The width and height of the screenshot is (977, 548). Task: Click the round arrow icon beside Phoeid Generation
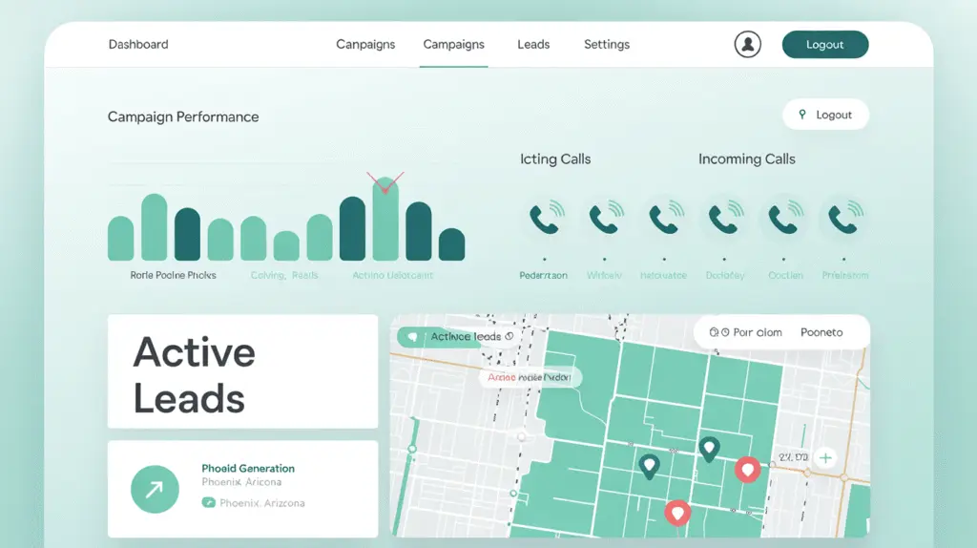click(x=155, y=490)
